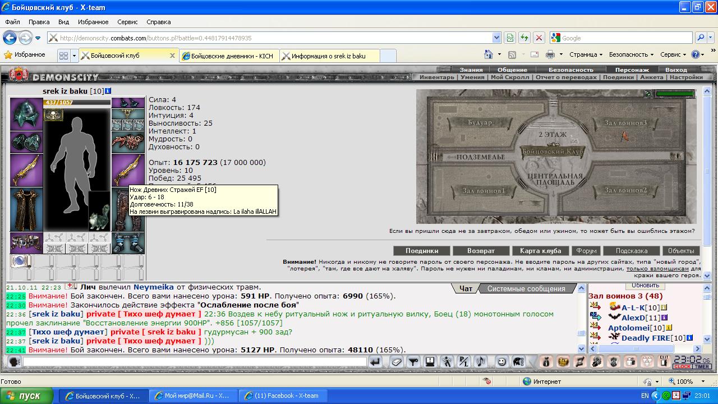Click the green HP bar on the map
This screenshot has width=718, height=404.
675,94
